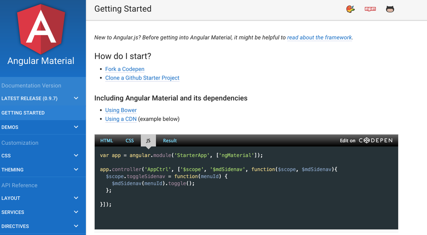Click the Getting Started page heading

[x=123, y=9]
